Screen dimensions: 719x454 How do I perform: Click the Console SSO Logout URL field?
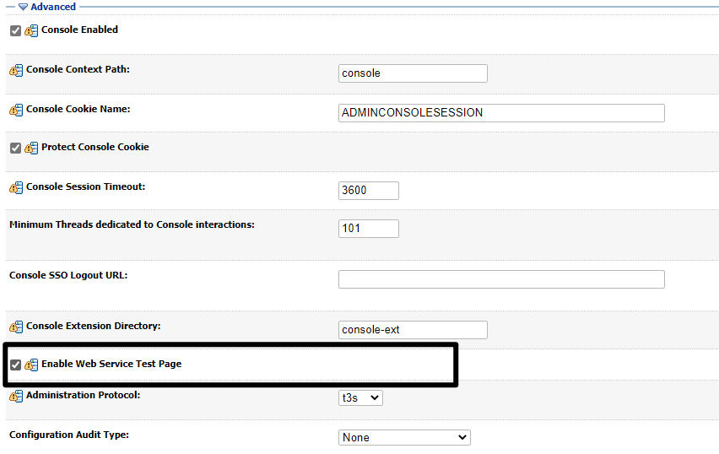pyautogui.click(x=501, y=279)
